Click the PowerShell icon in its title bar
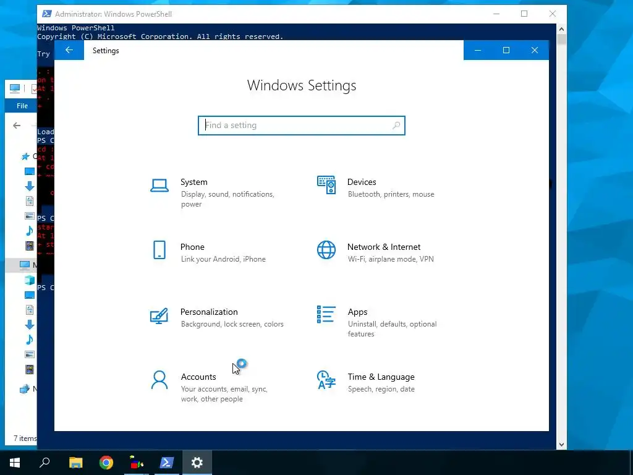 pos(47,14)
